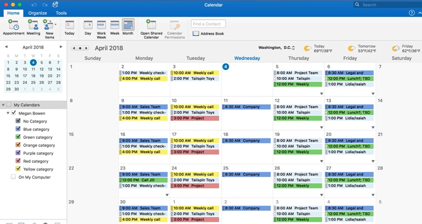Viewport: 422px width, 224px height.
Task: Click Friday's weather icon
Action: pos(396,48)
